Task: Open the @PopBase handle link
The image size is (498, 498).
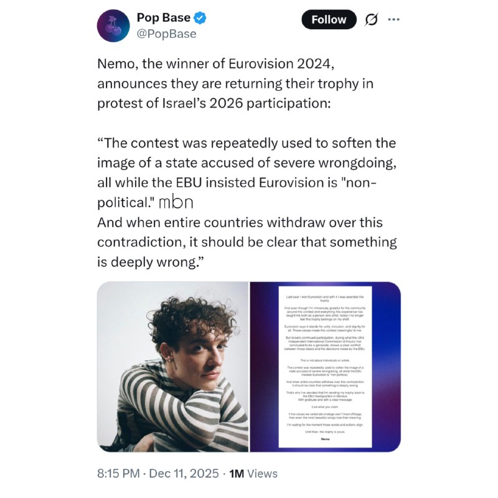Action: tap(166, 34)
